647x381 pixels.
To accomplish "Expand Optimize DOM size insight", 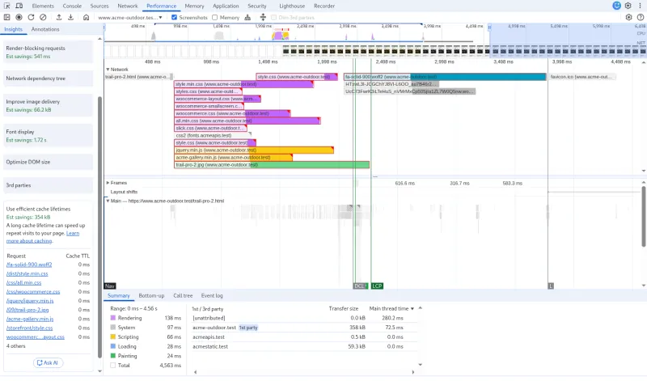I will coord(48,163).
